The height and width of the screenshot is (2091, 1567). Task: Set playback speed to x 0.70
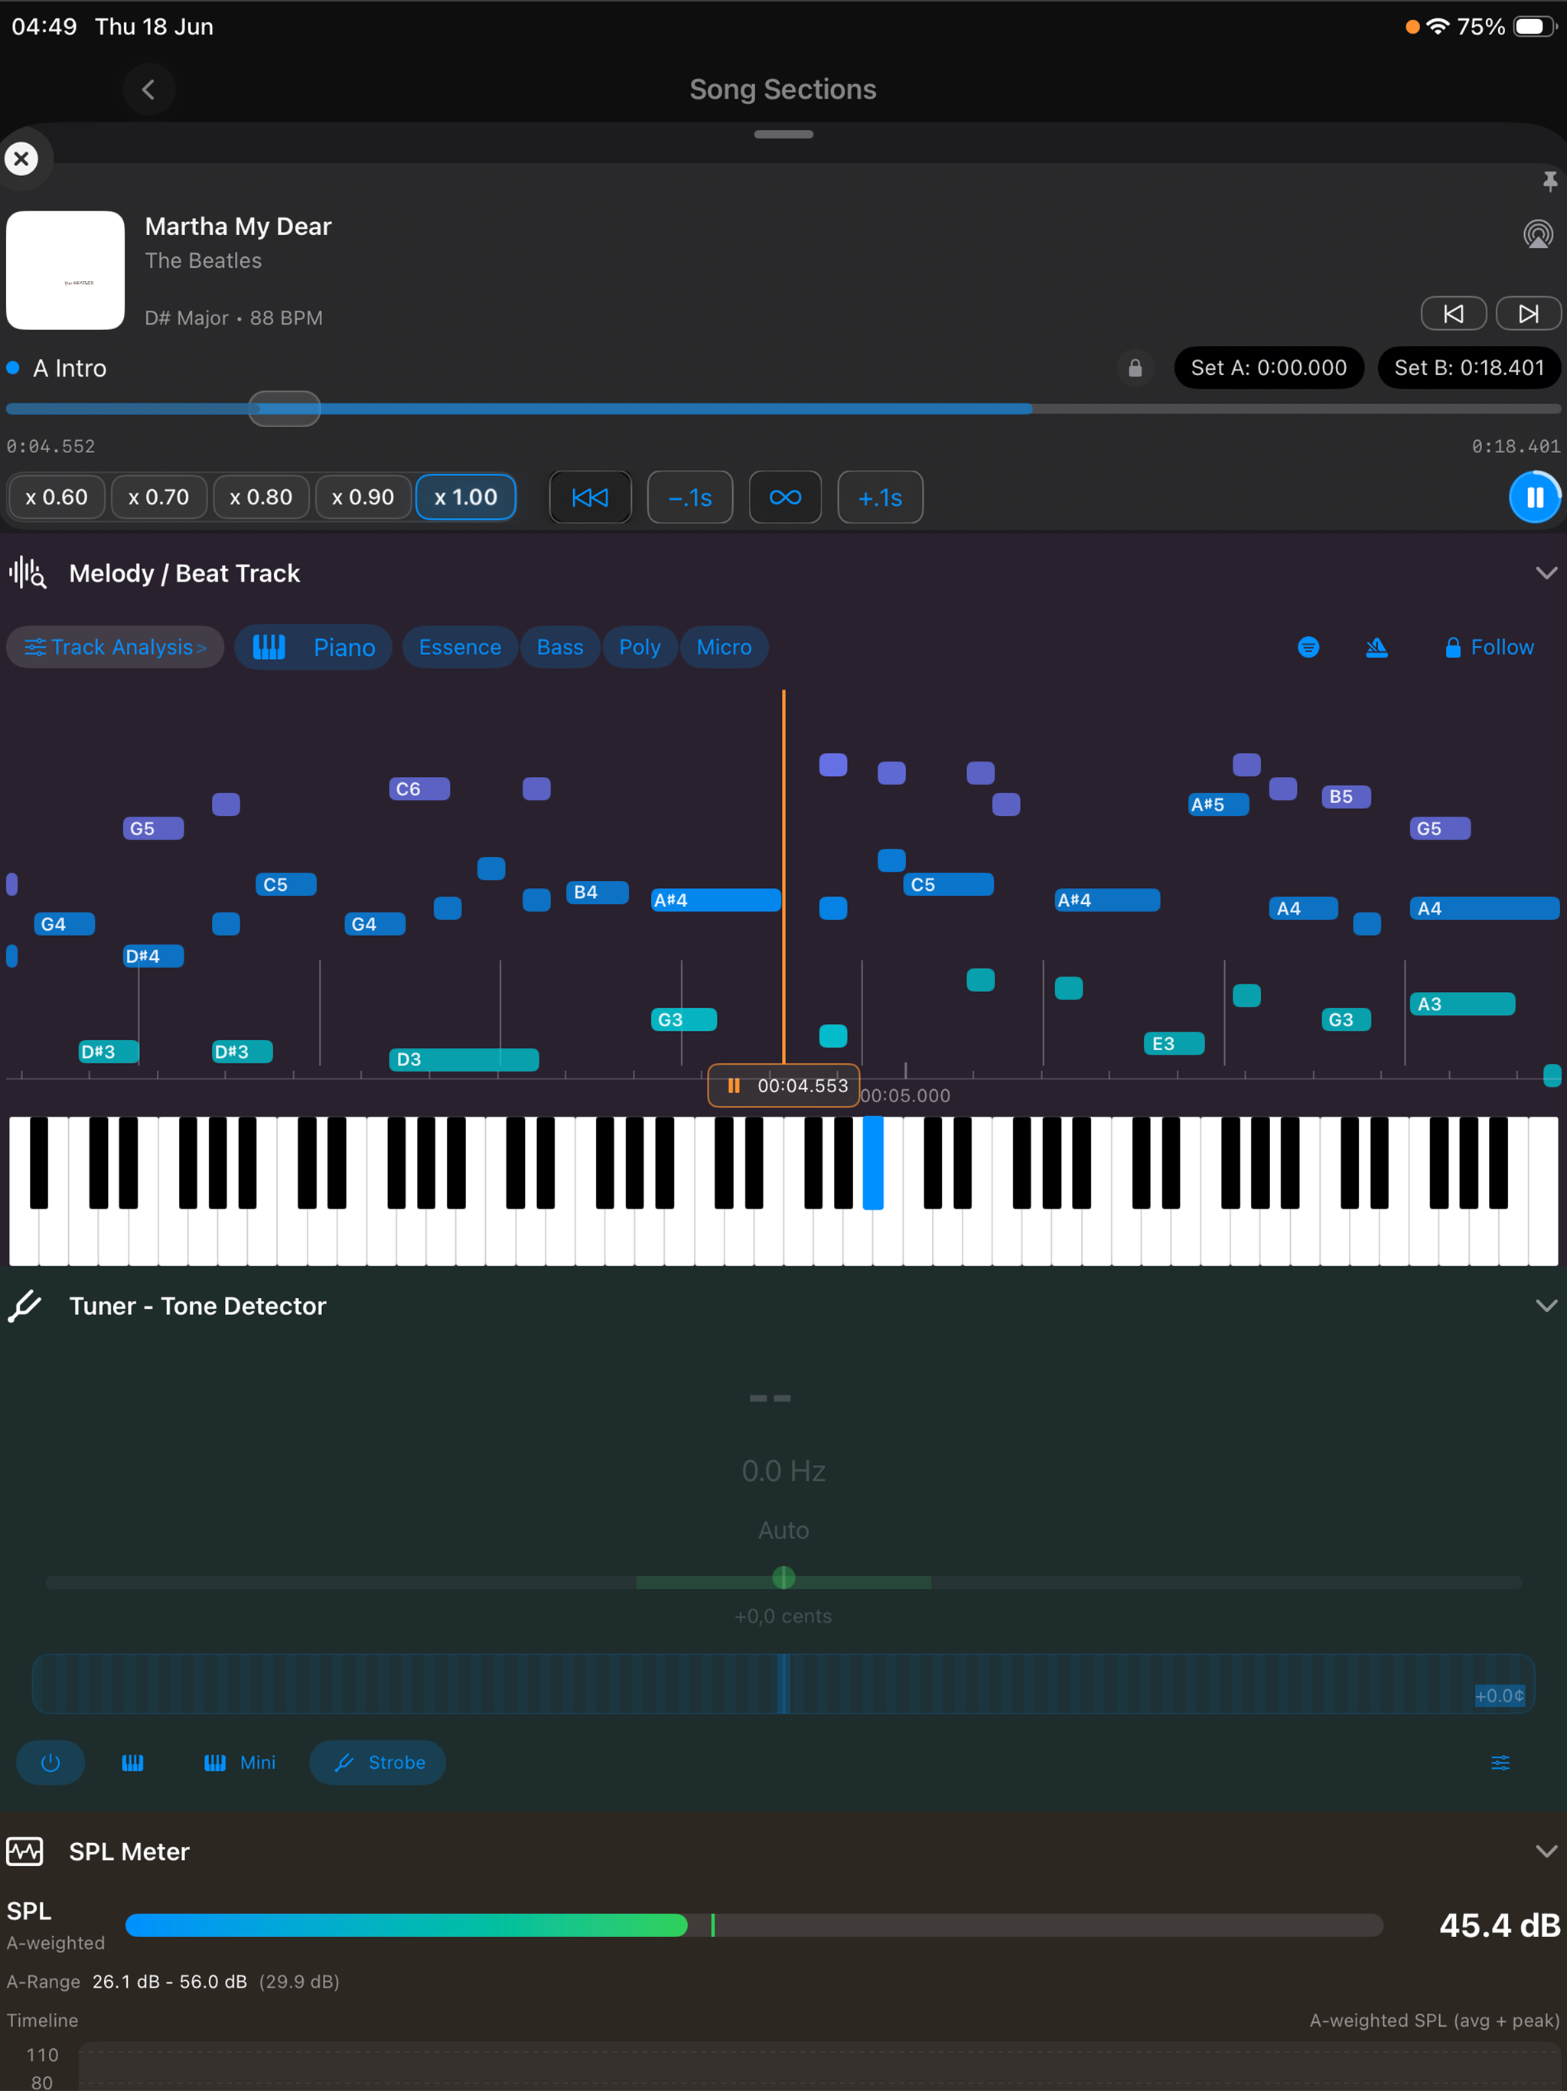(159, 497)
